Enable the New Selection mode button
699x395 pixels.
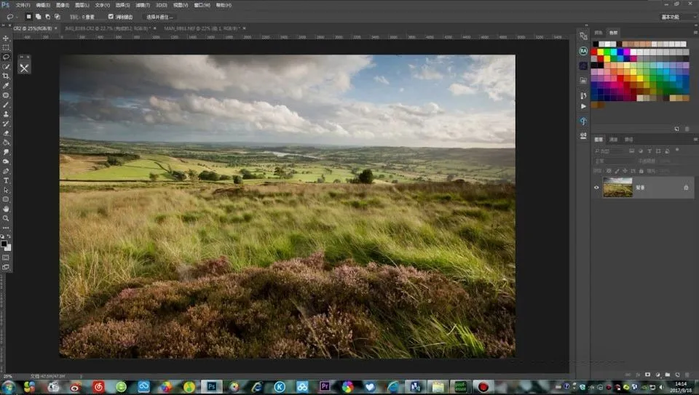tap(29, 16)
